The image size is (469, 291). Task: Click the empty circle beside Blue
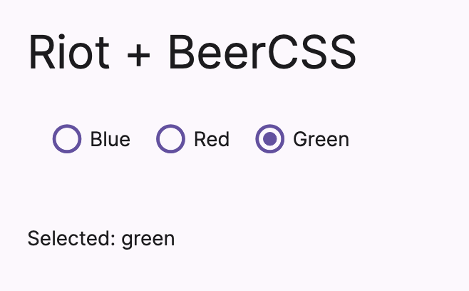click(67, 139)
